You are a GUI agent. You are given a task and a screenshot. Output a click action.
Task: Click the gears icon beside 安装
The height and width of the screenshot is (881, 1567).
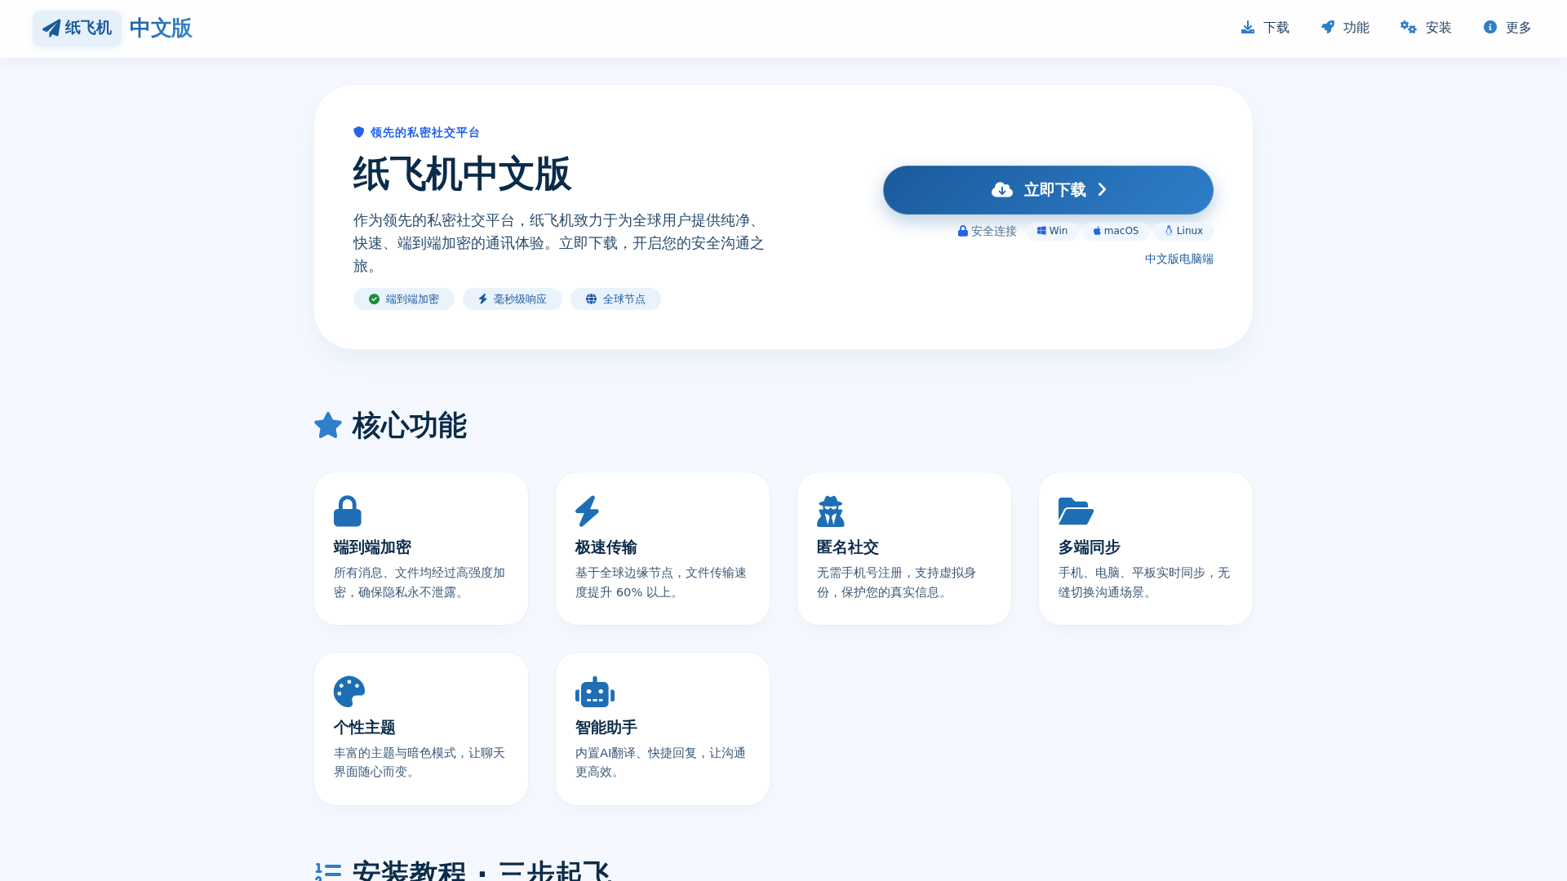tap(1409, 28)
